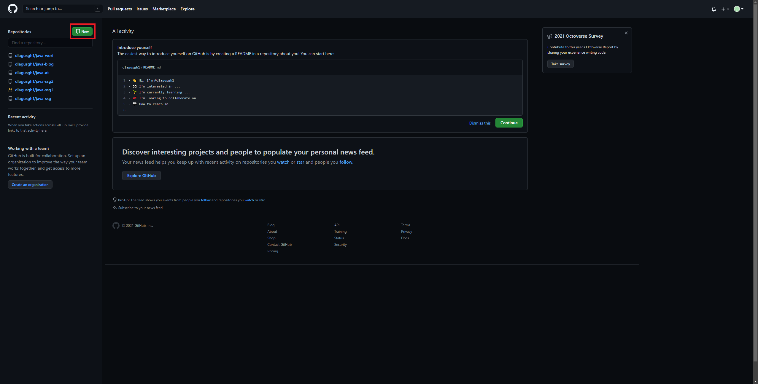Open Contact GitHub footer link
Screen dimensions: 758x384
(x=279, y=245)
